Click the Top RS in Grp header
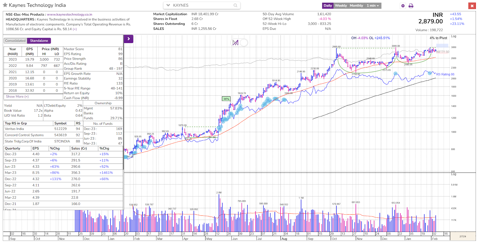The image size is (478, 242). tap(16, 123)
